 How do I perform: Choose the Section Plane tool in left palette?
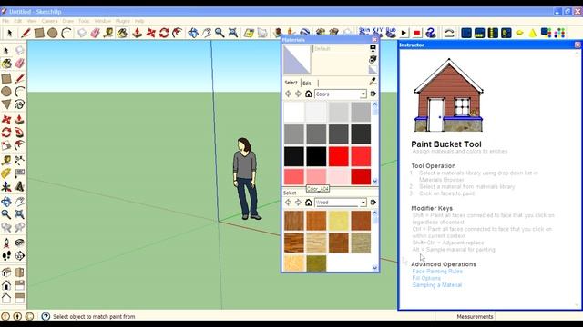[20, 256]
